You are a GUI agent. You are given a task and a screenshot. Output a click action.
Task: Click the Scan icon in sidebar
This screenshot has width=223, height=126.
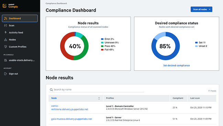coord(5,26)
